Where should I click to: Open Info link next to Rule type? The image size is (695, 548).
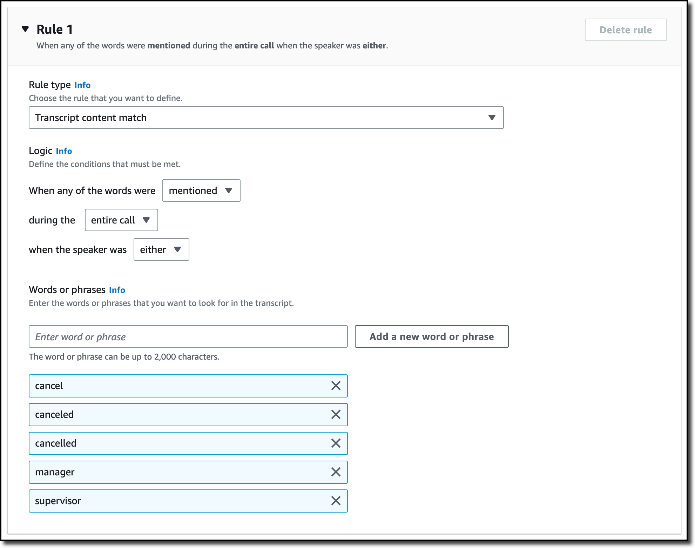click(82, 85)
